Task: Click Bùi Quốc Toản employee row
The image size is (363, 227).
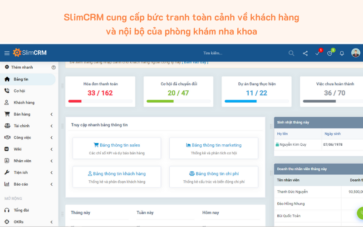Action: tap(319, 216)
